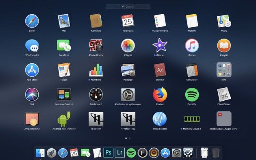Open the speaker icon app in Dock
Image resolution: width=256 pixels, height=160 pixels.
tap(154, 153)
